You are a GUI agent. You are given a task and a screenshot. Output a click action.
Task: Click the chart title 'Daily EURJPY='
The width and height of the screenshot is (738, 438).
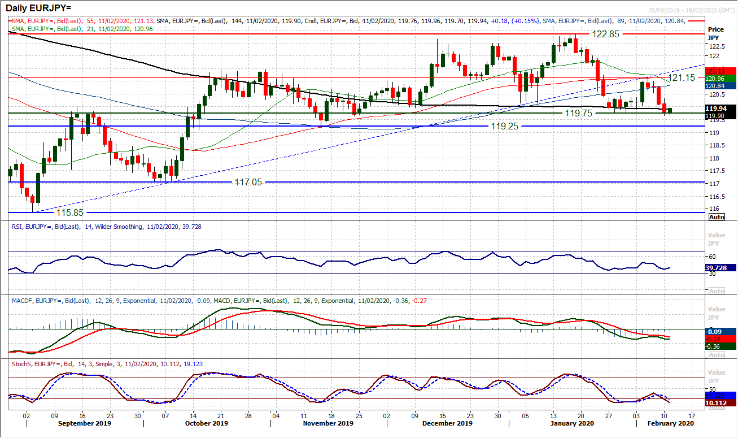38,7
